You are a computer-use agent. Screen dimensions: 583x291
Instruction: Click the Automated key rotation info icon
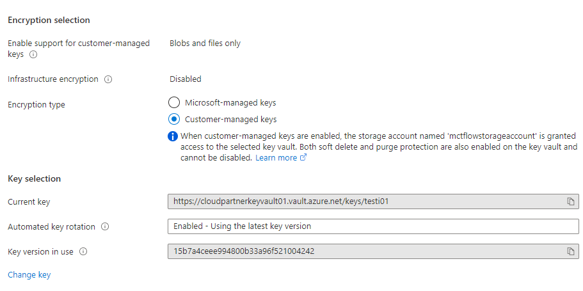click(x=105, y=226)
